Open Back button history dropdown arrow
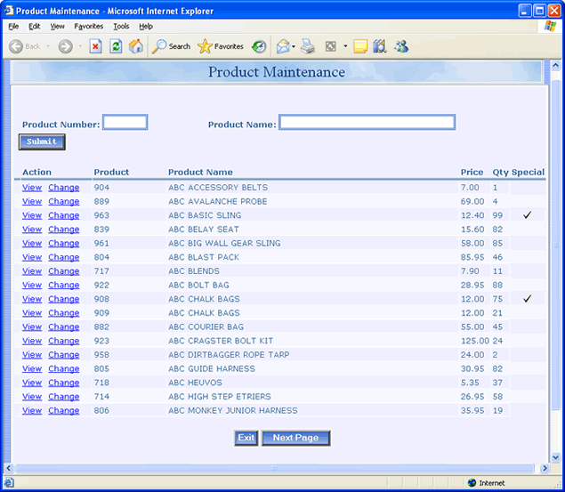 click(47, 46)
